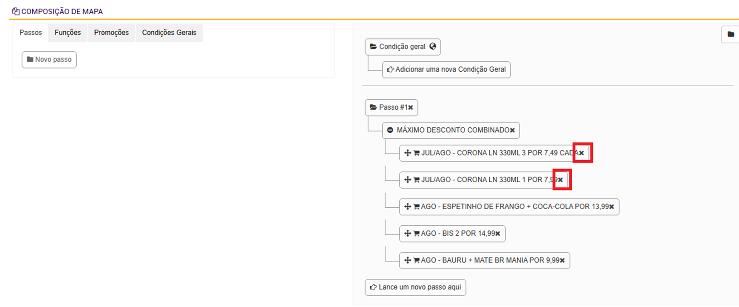Collapse the Condição geral folder

coord(373,47)
